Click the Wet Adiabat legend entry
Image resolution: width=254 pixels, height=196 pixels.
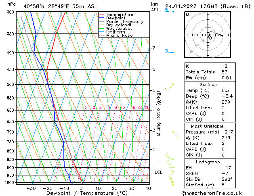pyautogui.click(x=119, y=29)
